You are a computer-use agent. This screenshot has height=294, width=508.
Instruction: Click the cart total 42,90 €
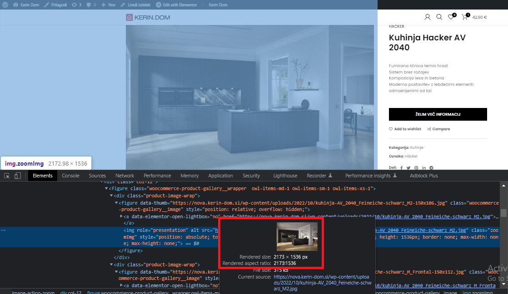(x=479, y=17)
